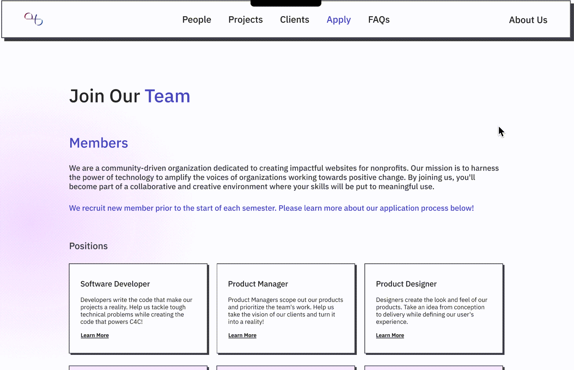Screen dimensions: 574x370
Task: Click the Members section heading
Action: click(x=98, y=143)
